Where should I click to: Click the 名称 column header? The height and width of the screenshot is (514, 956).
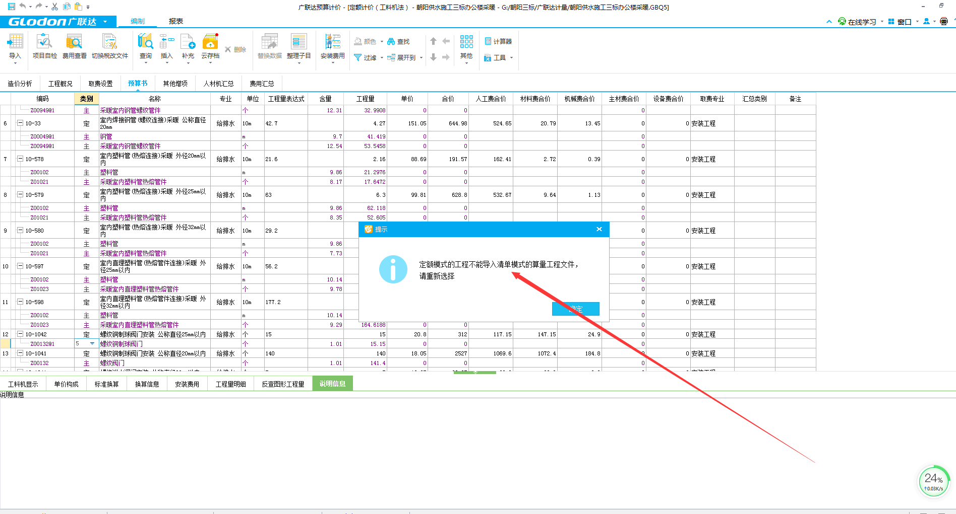coord(154,99)
